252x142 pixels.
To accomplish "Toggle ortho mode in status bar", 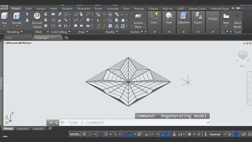I will [x=100, y=134].
